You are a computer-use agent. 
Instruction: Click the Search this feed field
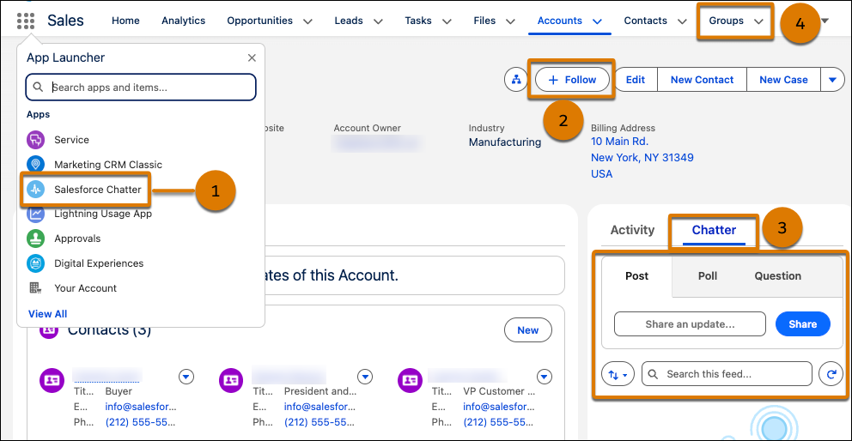(727, 374)
